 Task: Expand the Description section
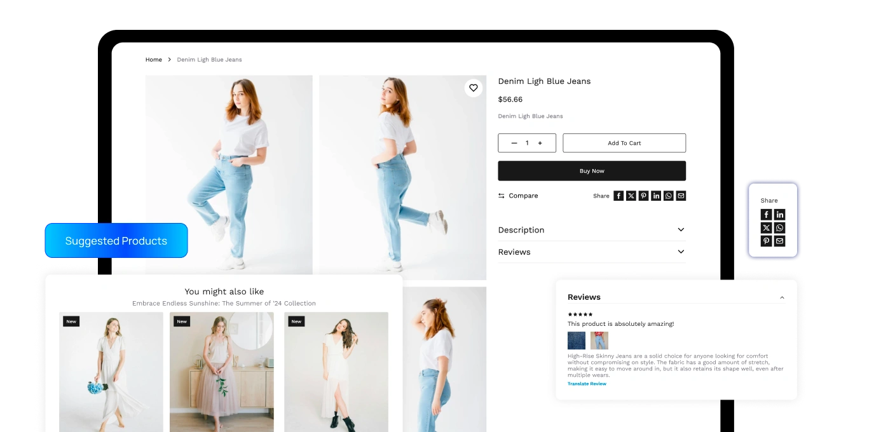pyautogui.click(x=592, y=230)
